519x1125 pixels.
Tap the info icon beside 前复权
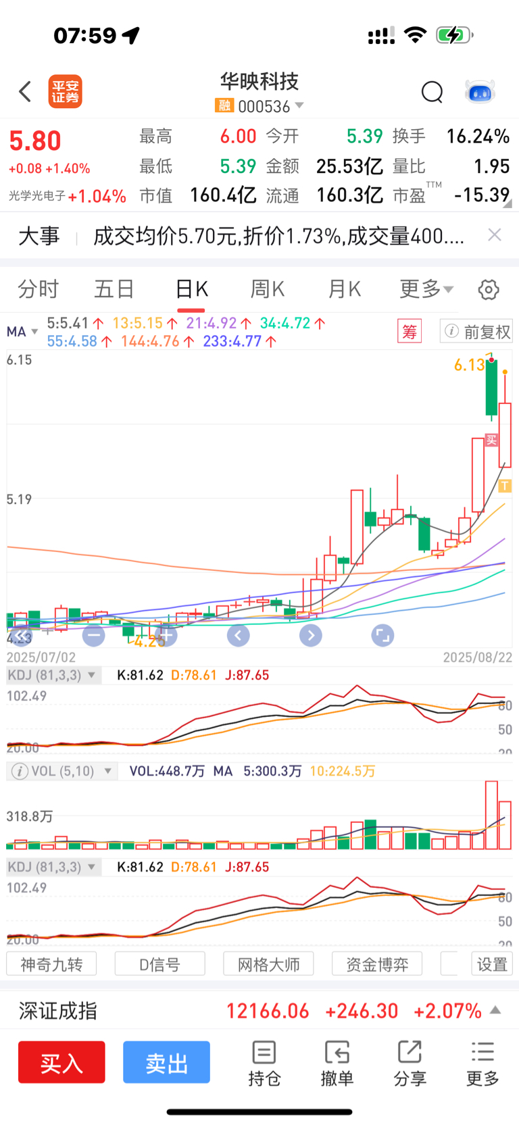click(x=451, y=331)
